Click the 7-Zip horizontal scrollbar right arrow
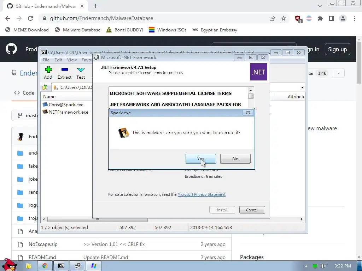362x271 pixels. point(302,219)
